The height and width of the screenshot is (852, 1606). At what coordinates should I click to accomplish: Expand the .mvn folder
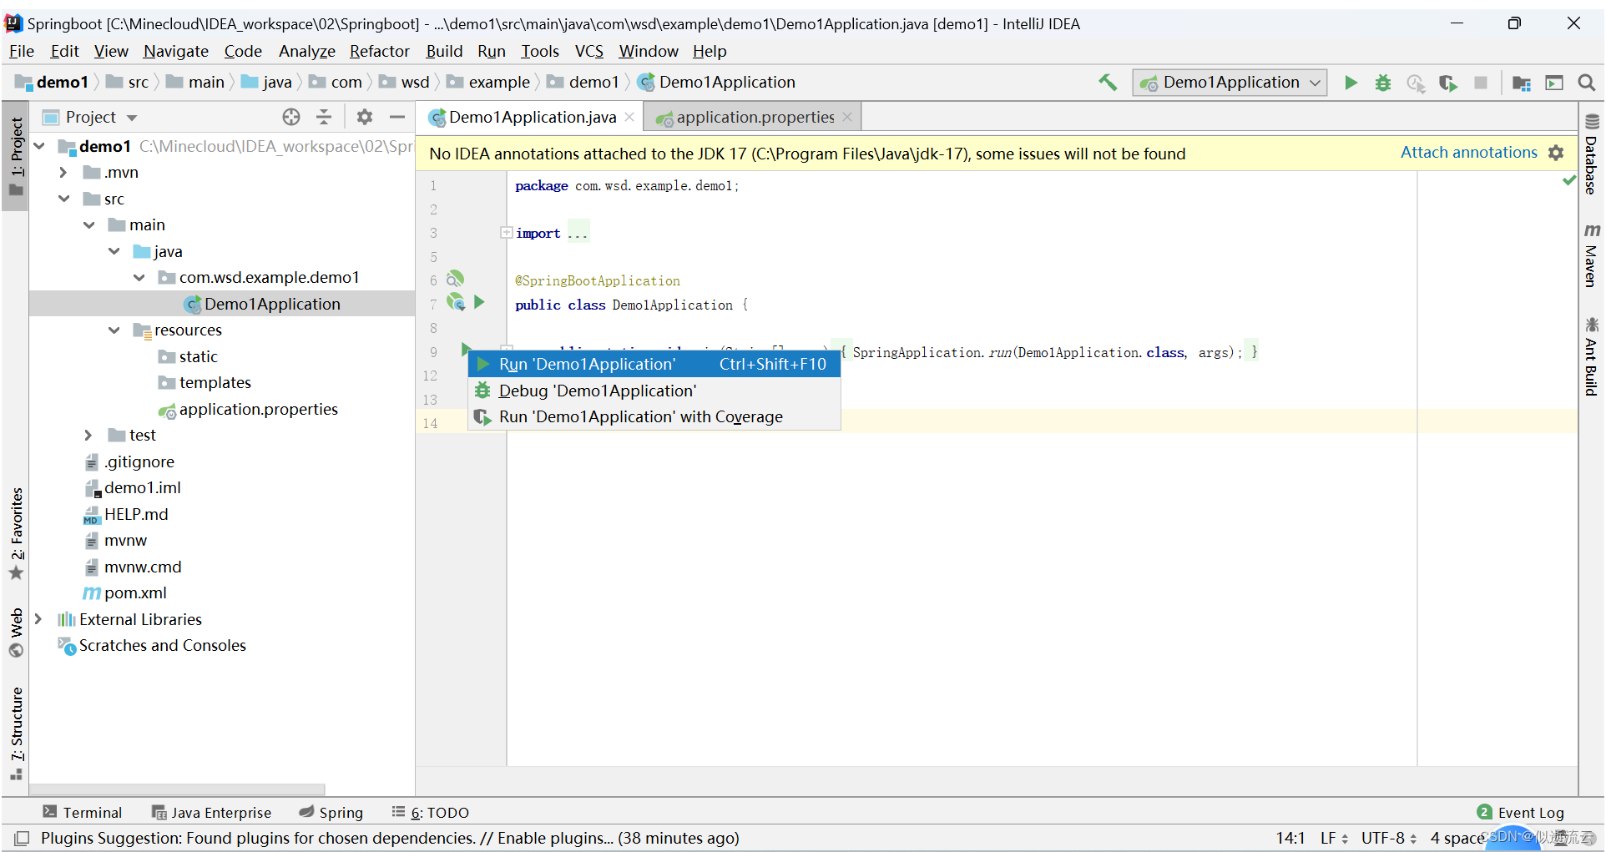(63, 172)
